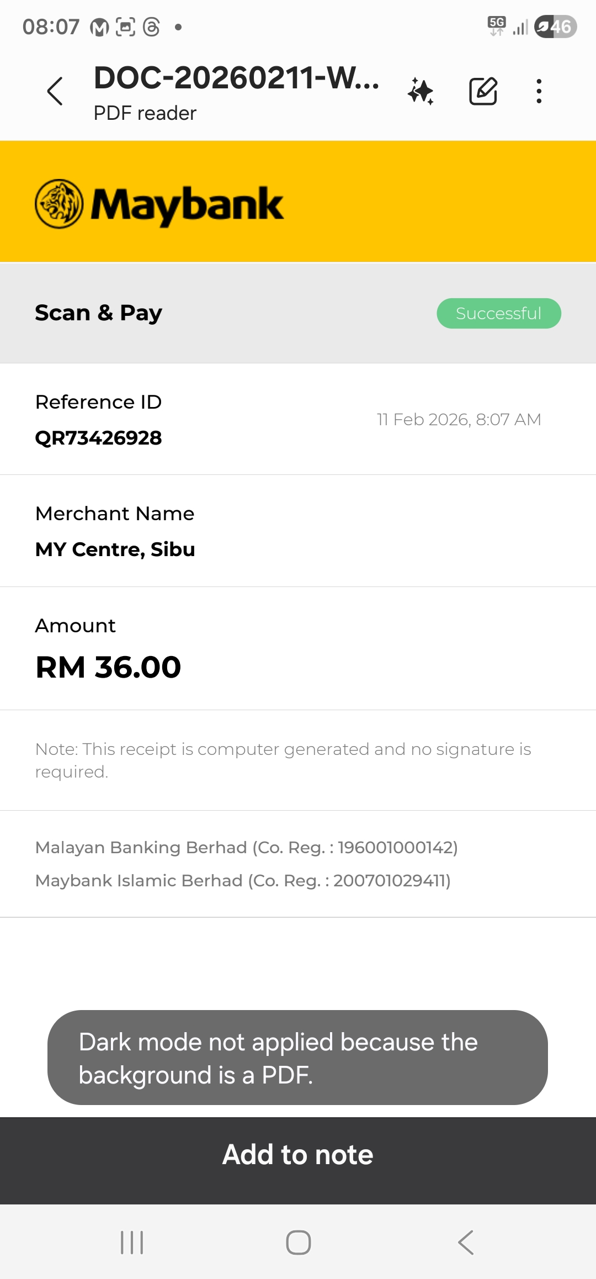Tap the Android recent apps button
The width and height of the screenshot is (596, 1279).
click(x=132, y=1243)
